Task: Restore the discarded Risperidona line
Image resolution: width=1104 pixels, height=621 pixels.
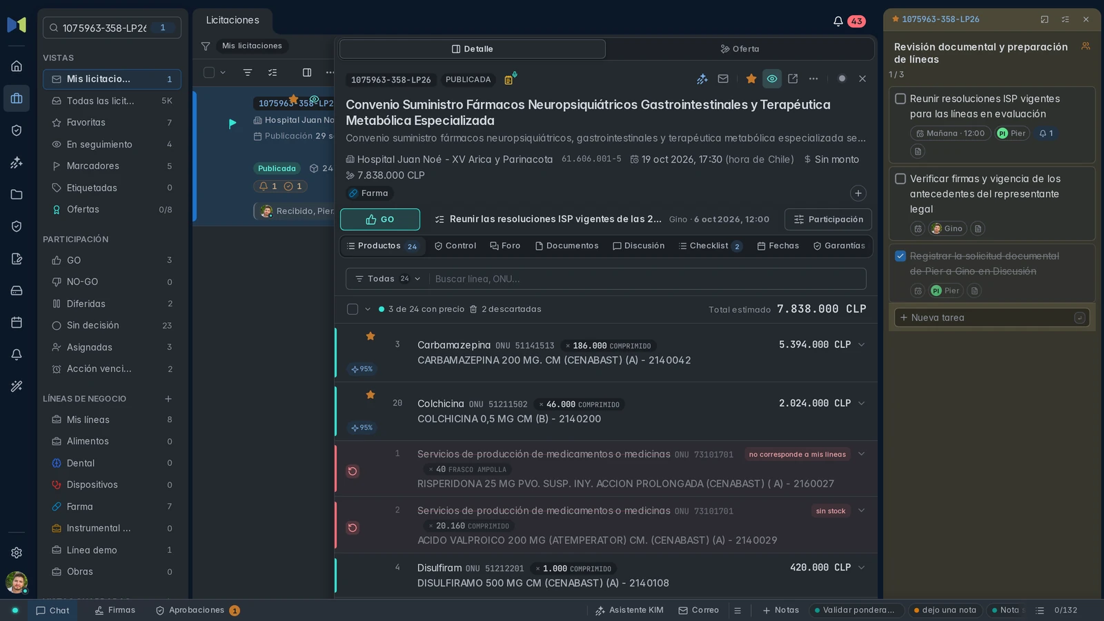Action: pyautogui.click(x=353, y=471)
